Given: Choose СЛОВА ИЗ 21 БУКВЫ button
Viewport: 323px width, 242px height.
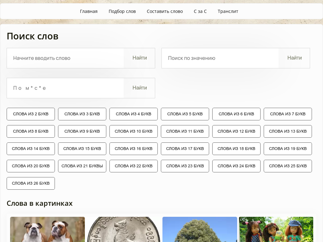Looking at the screenshot, I should click(x=82, y=166).
